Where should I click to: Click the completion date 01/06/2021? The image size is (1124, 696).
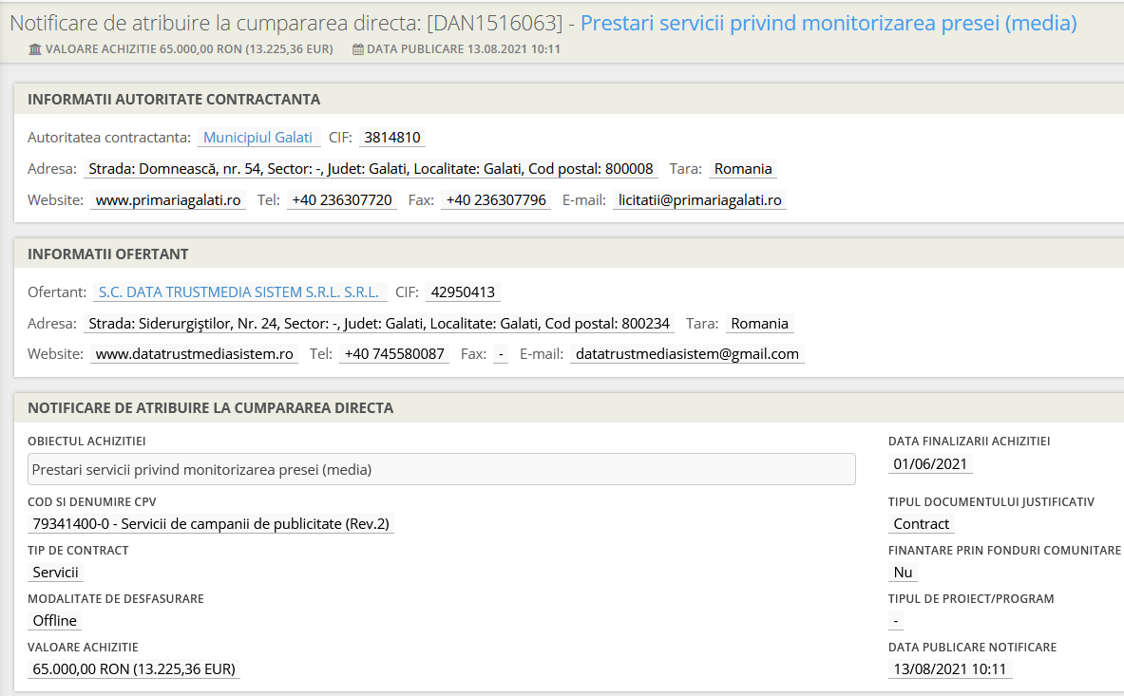point(930,464)
